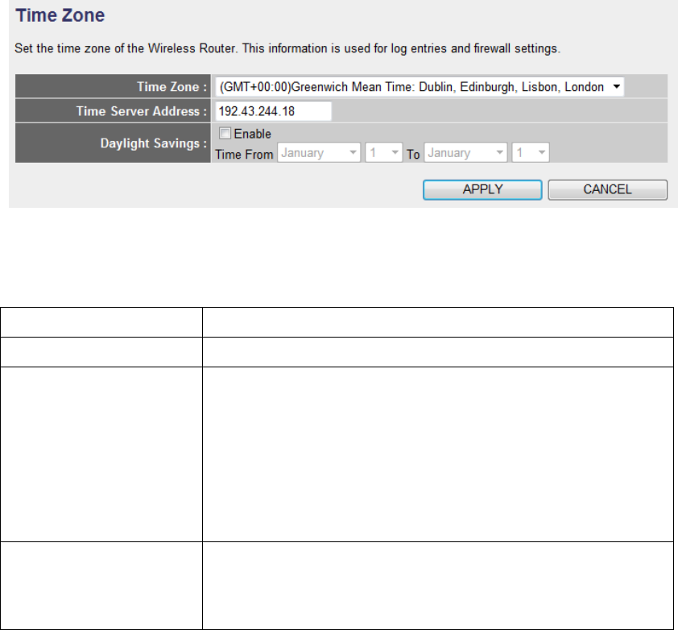The height and width of the screenshot is (630, 678).
Task: Open the Time Zone dropdown list
Action: [420, 87]
